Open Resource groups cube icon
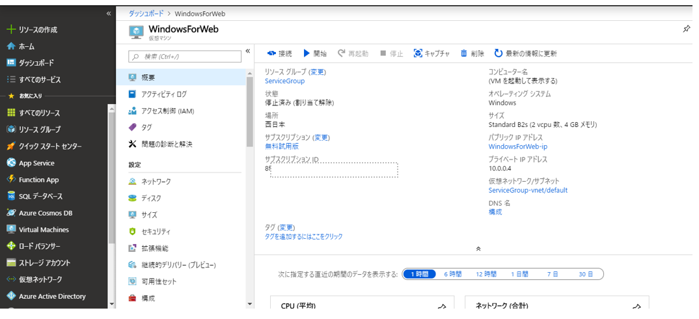 (x=12, y=130)
